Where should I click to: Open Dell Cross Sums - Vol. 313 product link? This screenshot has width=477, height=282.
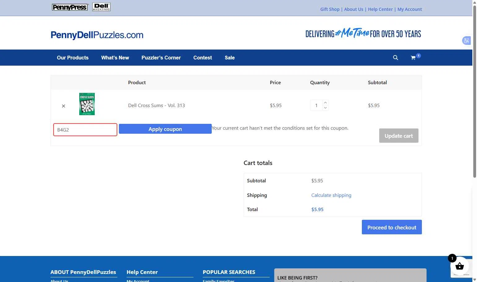click(157, 106)
